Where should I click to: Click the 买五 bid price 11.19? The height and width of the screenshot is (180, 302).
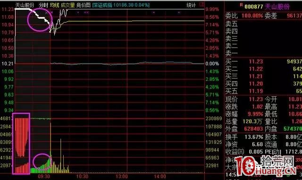pos(256,91)
